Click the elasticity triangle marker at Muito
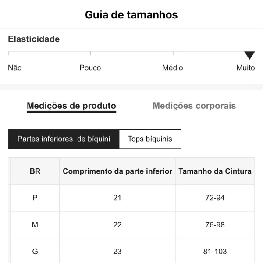The width and height of the screenshot is (263, 263). [x=249, y=55]
